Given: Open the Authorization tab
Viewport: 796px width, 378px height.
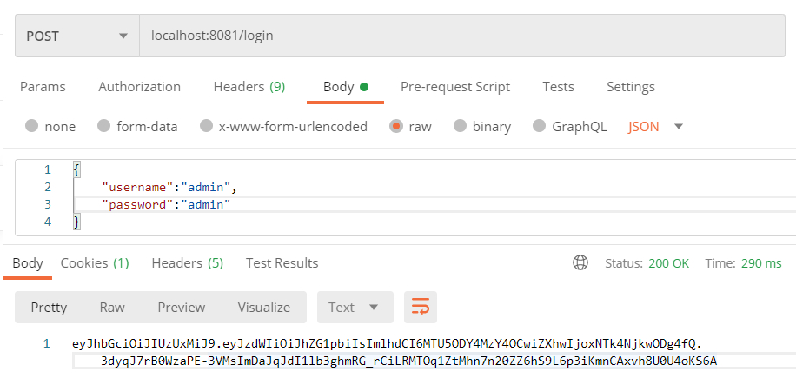Looking at the screenshot, I should pyautogui.click(x=139, y=87).
